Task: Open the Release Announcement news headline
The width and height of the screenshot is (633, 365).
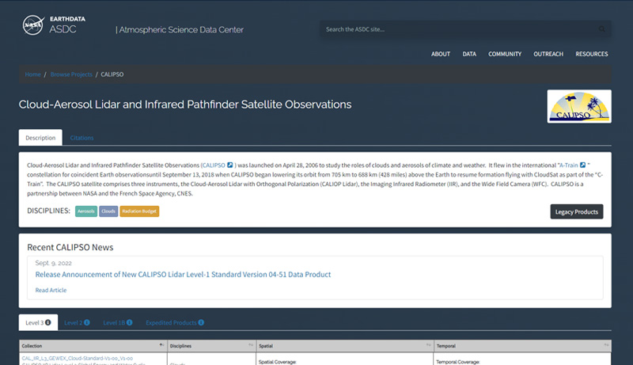Action: pyautogui.click(x=183, y=274)
